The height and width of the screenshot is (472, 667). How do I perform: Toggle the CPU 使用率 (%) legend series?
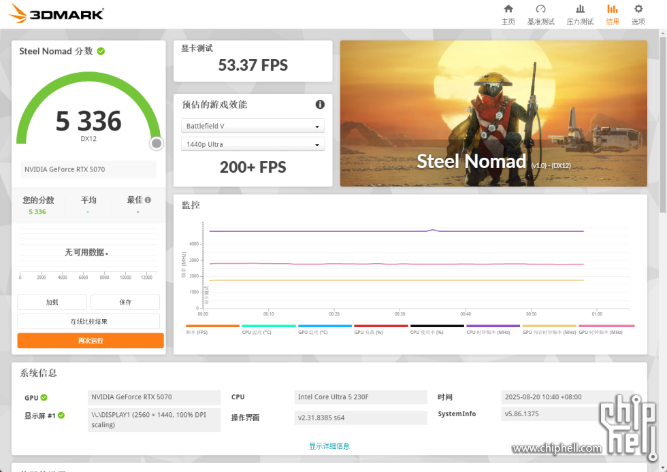(x=437, y=330)
